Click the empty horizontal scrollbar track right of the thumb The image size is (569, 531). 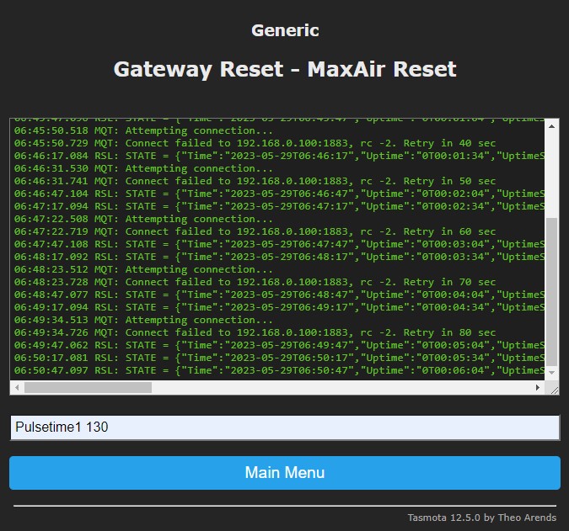(x=337, y=388)
